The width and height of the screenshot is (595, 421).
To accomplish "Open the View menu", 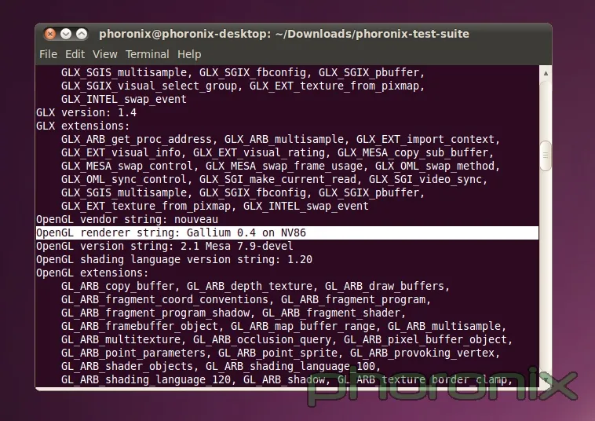I will point(105,54).
